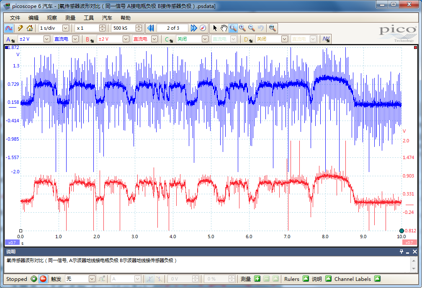Open the 帮助 menu

(126, 18)
